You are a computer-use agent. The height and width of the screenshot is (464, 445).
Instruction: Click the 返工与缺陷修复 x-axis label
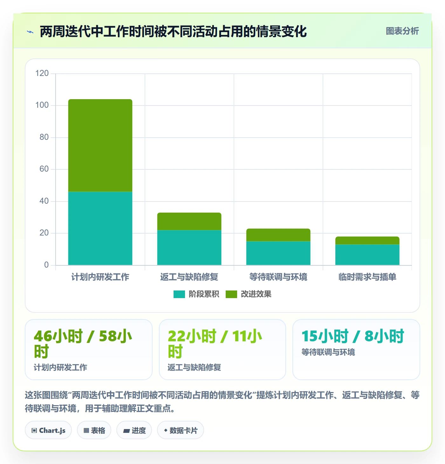pyautogui.click(x=189, y=277)
